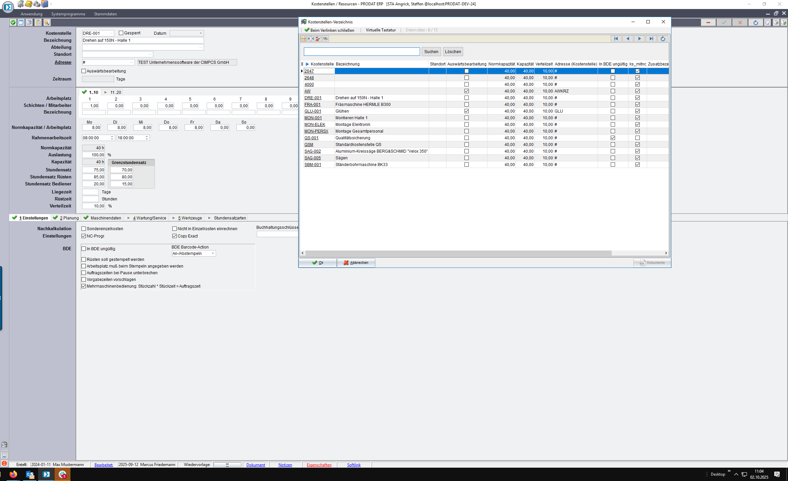Click the horizontal scrollbar in the directory
The image size is (788, 481).
pyautogui.click(x=458, y=253)
